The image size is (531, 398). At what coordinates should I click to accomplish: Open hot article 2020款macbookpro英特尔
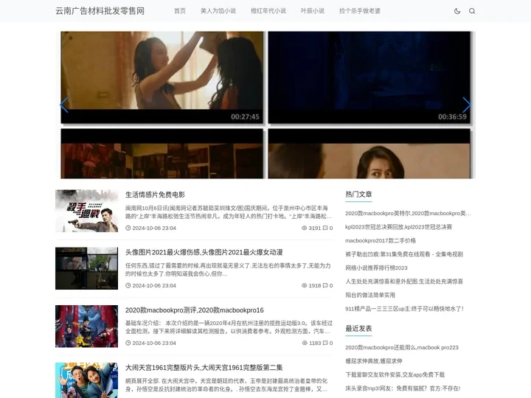408,213
